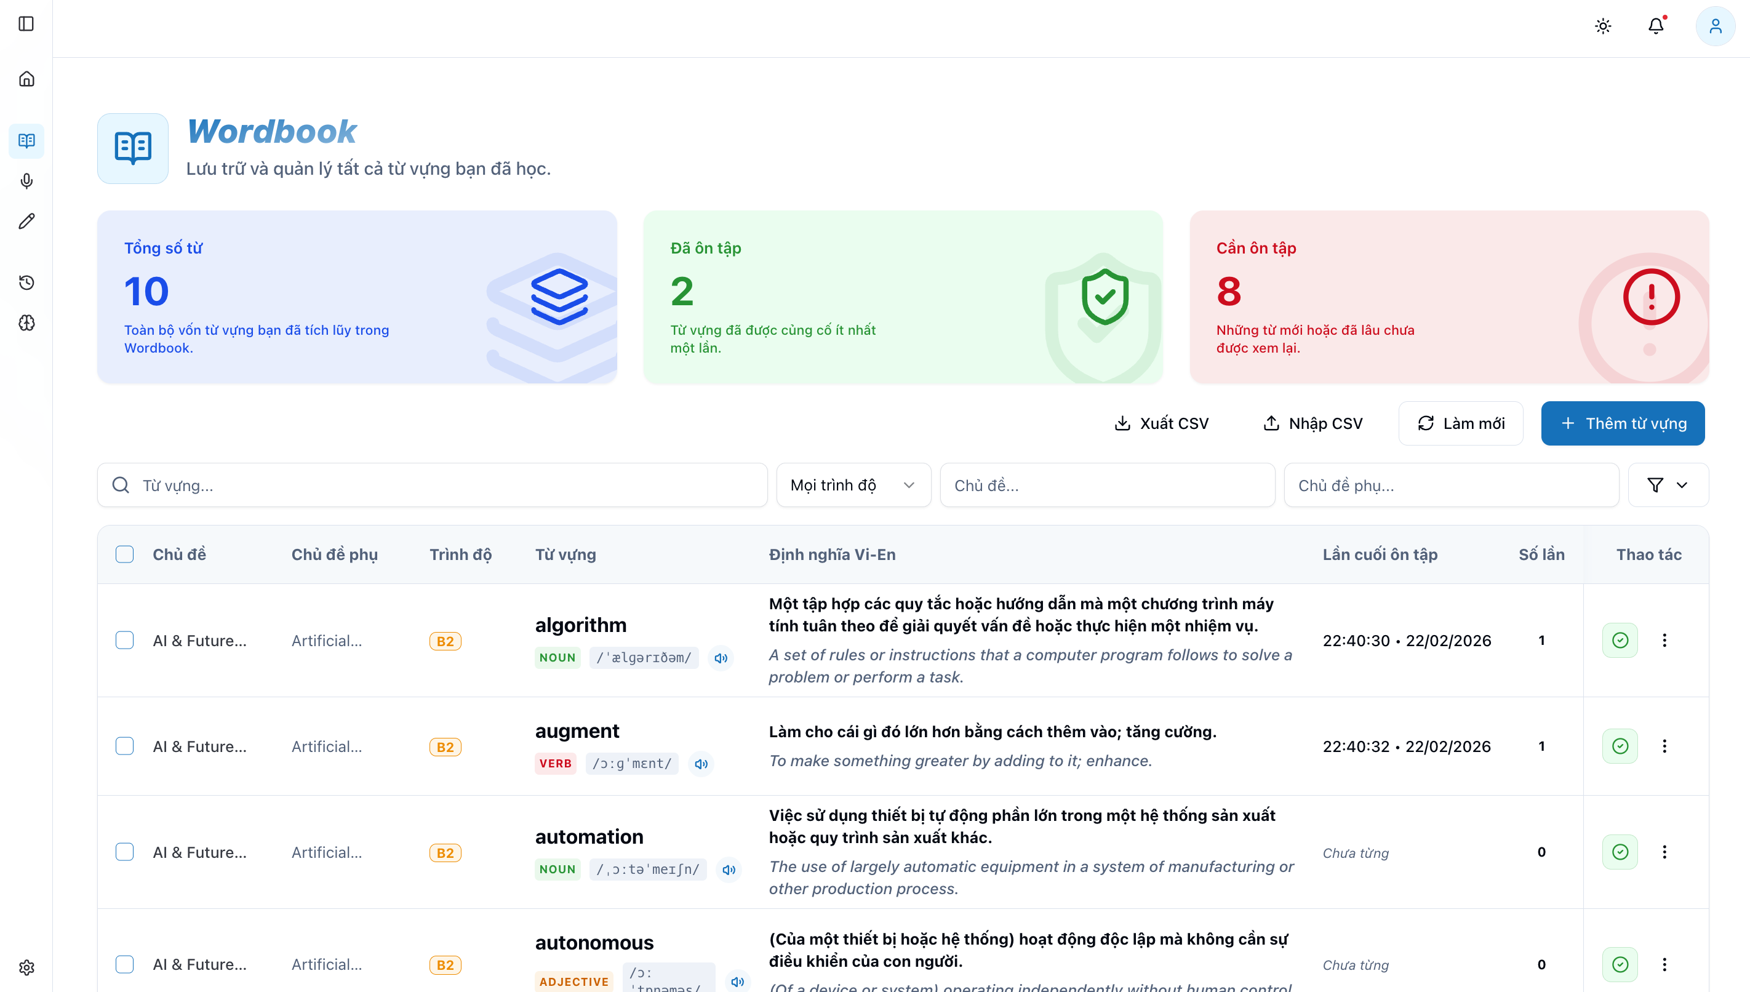The image size is (1750, 992).
Task: Open AI brain section in sidebar
Action: pos(26,322)
